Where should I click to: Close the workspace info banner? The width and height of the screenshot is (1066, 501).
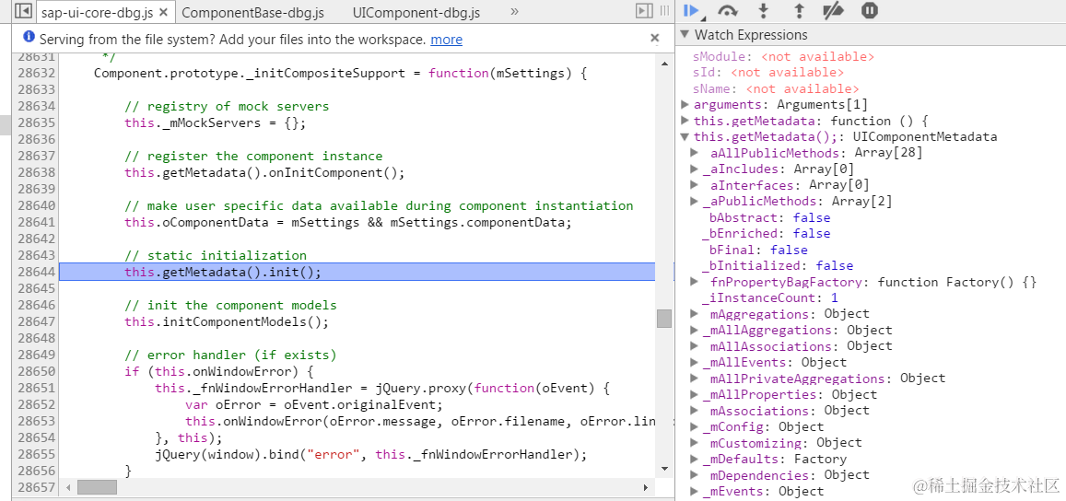(x=655, y=38)
